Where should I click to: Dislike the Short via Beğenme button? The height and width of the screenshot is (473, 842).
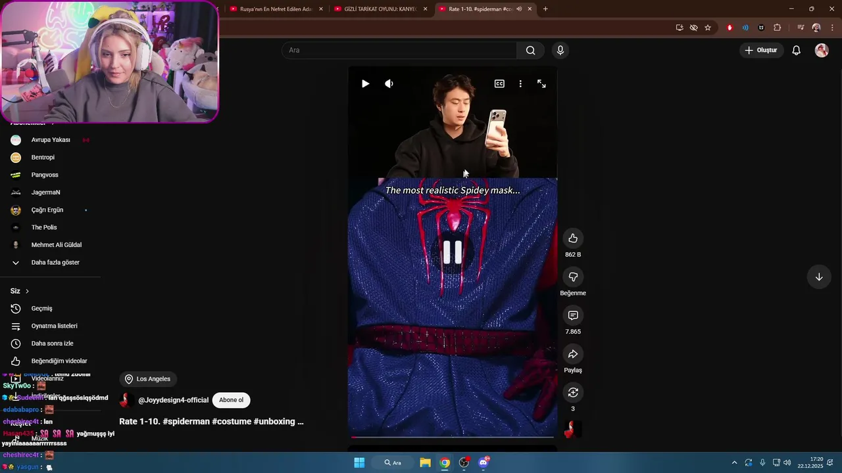tap(573, 277)
